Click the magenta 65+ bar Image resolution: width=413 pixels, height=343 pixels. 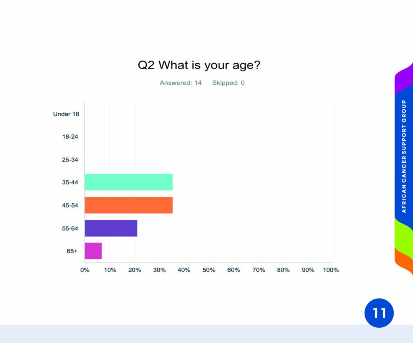pyautogui.click(x=93, y=251)
